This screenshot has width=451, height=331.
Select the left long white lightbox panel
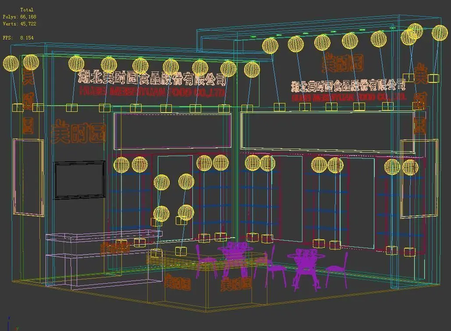pos(173,131)
